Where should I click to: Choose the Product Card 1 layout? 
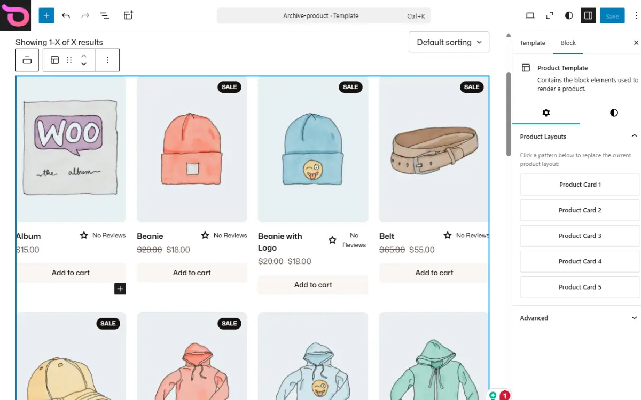click(580, 185)
